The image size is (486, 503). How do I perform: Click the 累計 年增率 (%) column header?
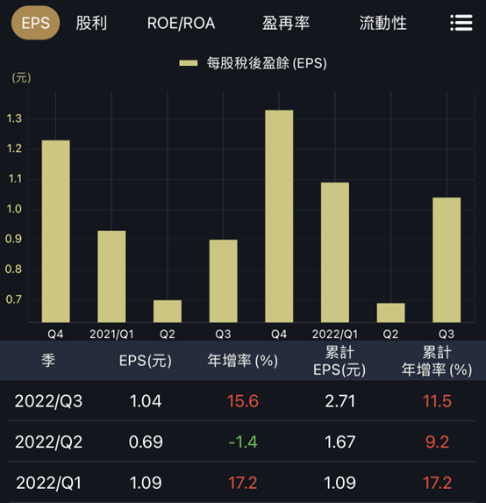point(437,361)
